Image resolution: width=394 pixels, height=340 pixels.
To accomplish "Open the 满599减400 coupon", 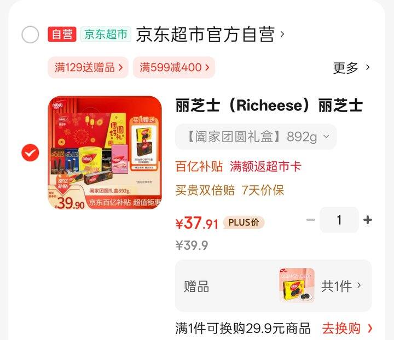I will pyautogui.click(x=174, y=67).
